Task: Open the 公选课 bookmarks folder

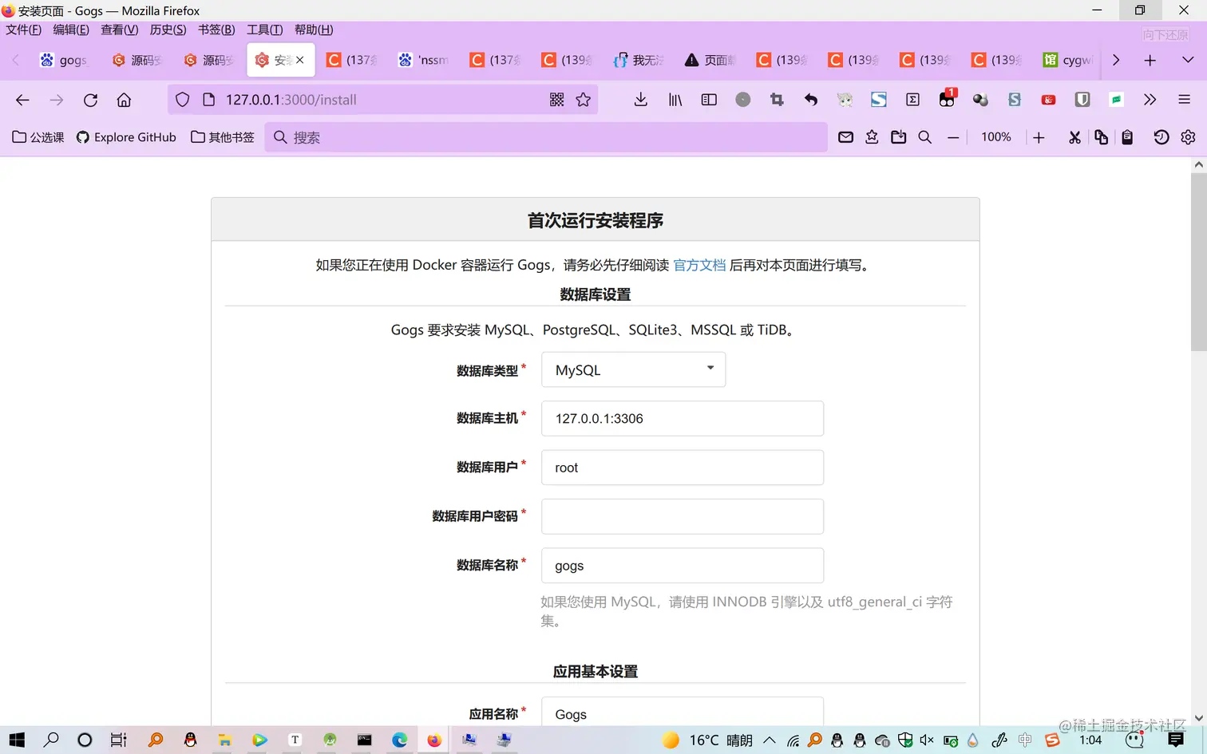Action: click(38, 137)
